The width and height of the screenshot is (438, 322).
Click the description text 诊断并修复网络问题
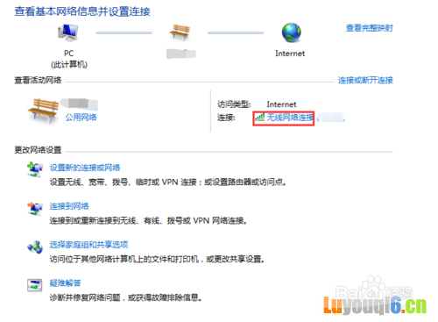click(126, 297)
